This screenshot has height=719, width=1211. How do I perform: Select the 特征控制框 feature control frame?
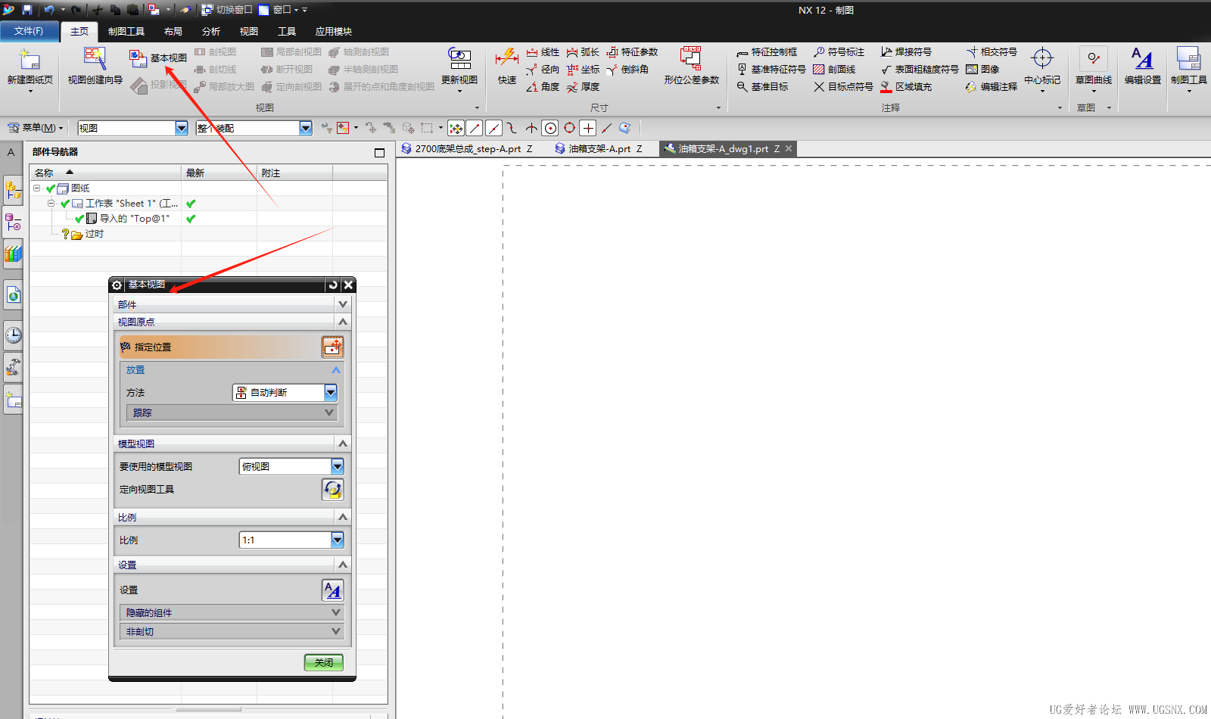pos(767,52)
